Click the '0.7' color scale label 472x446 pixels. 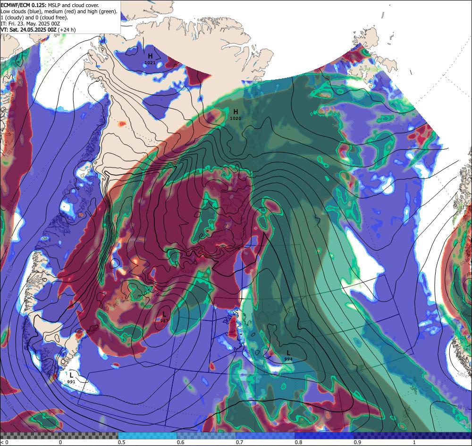tap(240, 442)
